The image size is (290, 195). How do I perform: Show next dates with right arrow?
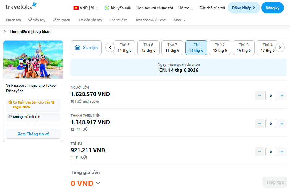pyautogui.click(x=280, y=47)
